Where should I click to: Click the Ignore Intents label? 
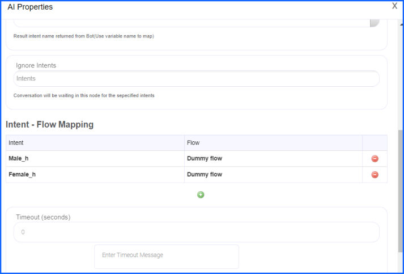coord(36,65)
